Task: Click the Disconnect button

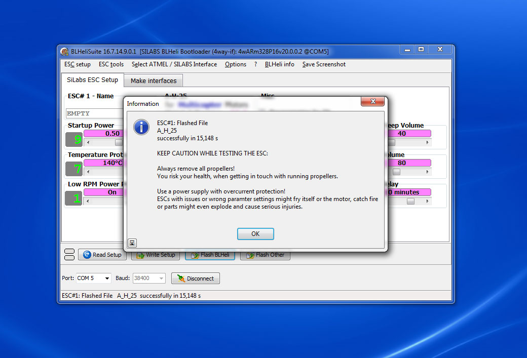Action: pyautogui.click(x=196, y=279)
